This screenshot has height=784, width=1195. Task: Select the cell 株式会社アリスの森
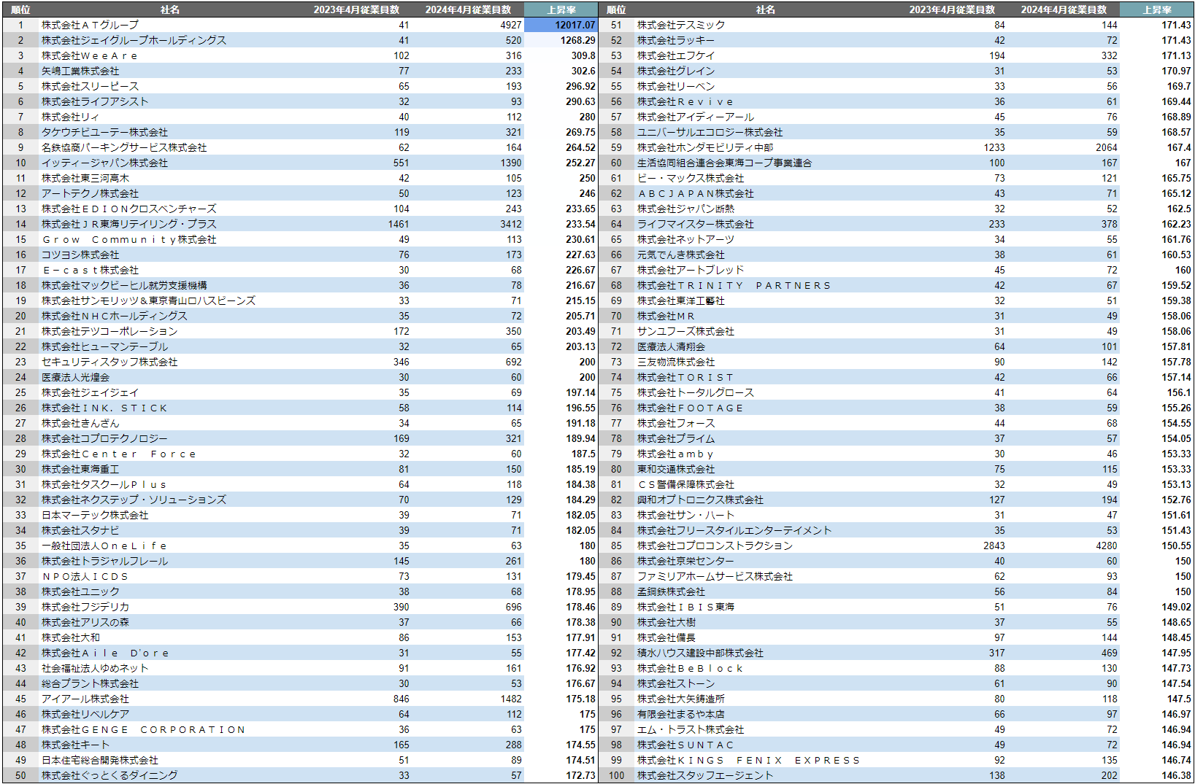pyautogui.click(x=85, y=622)
